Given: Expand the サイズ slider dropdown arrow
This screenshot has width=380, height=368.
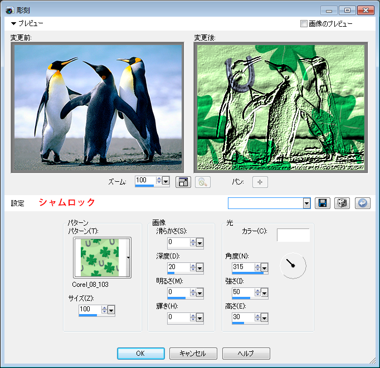Looking at the screenshot, I should (111, 310).
